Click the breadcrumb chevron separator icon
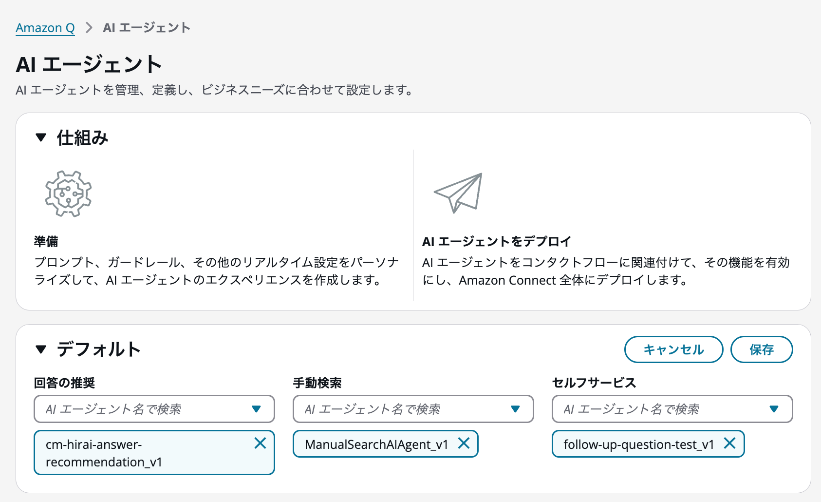The height and width of the screenshot is (502, 821). (89, 28)
